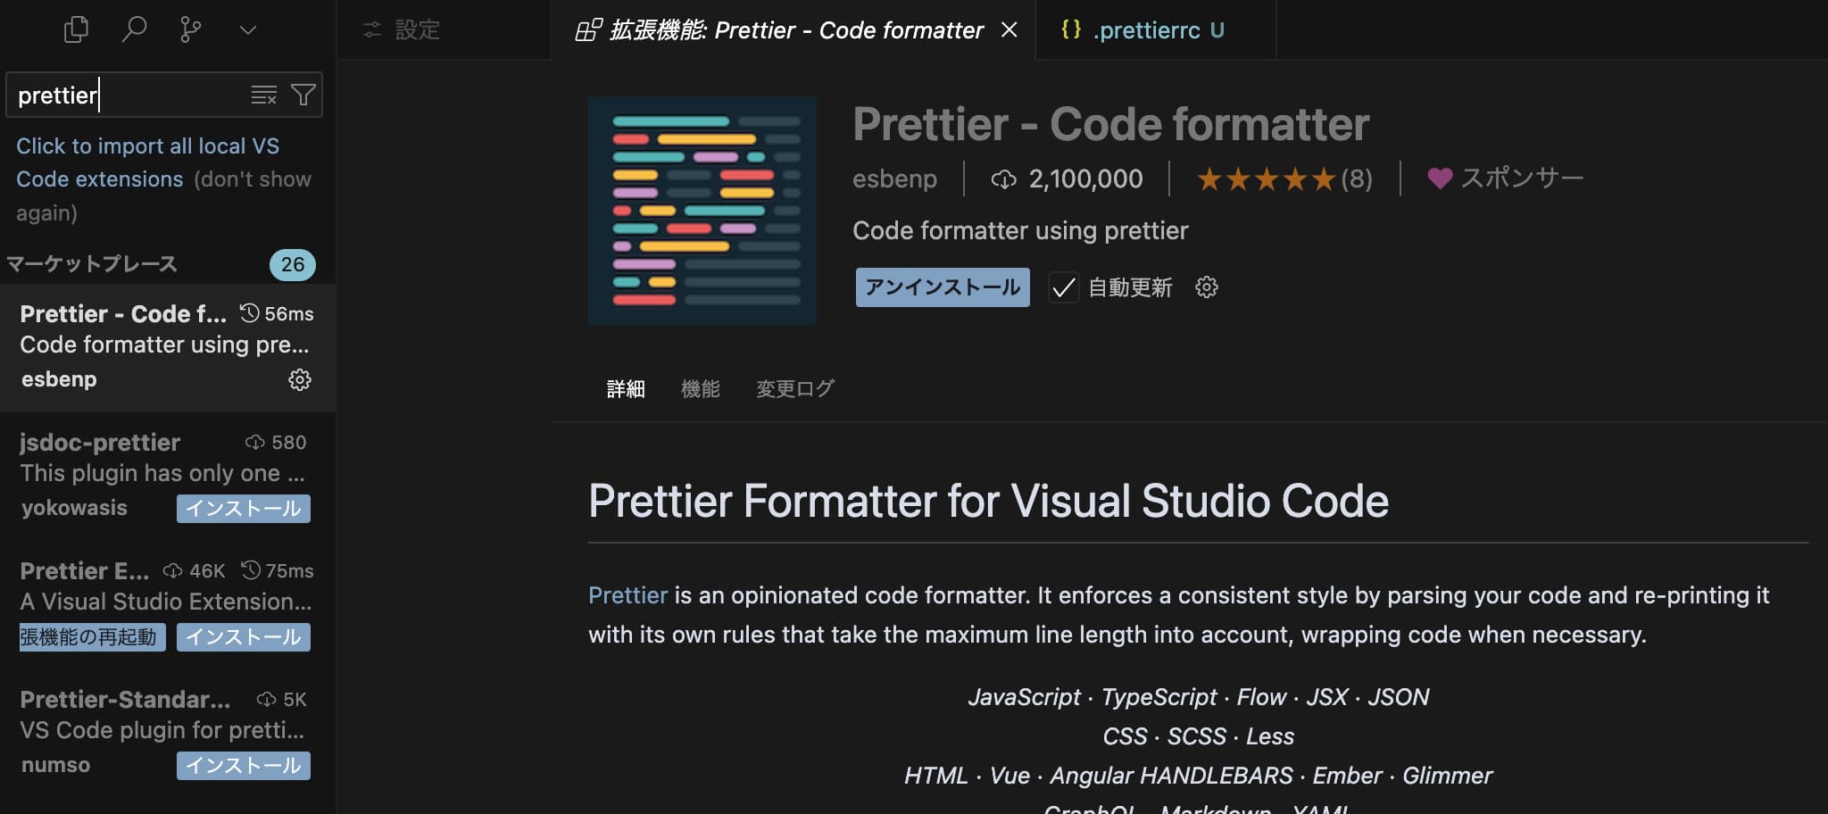Screen dimensions: 1828x814
Task: Click download count icon showing 46K
Action: 172,570
